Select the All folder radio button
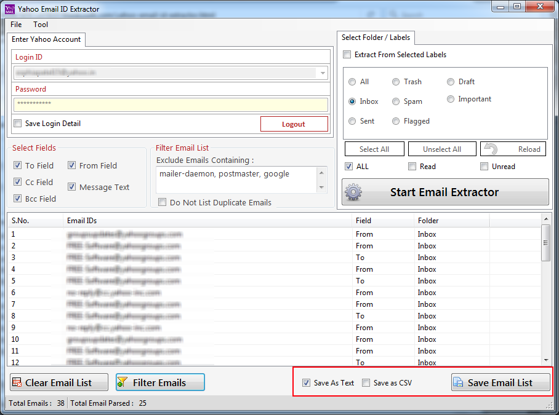This screenshot has height=415, width=559. 352,82
